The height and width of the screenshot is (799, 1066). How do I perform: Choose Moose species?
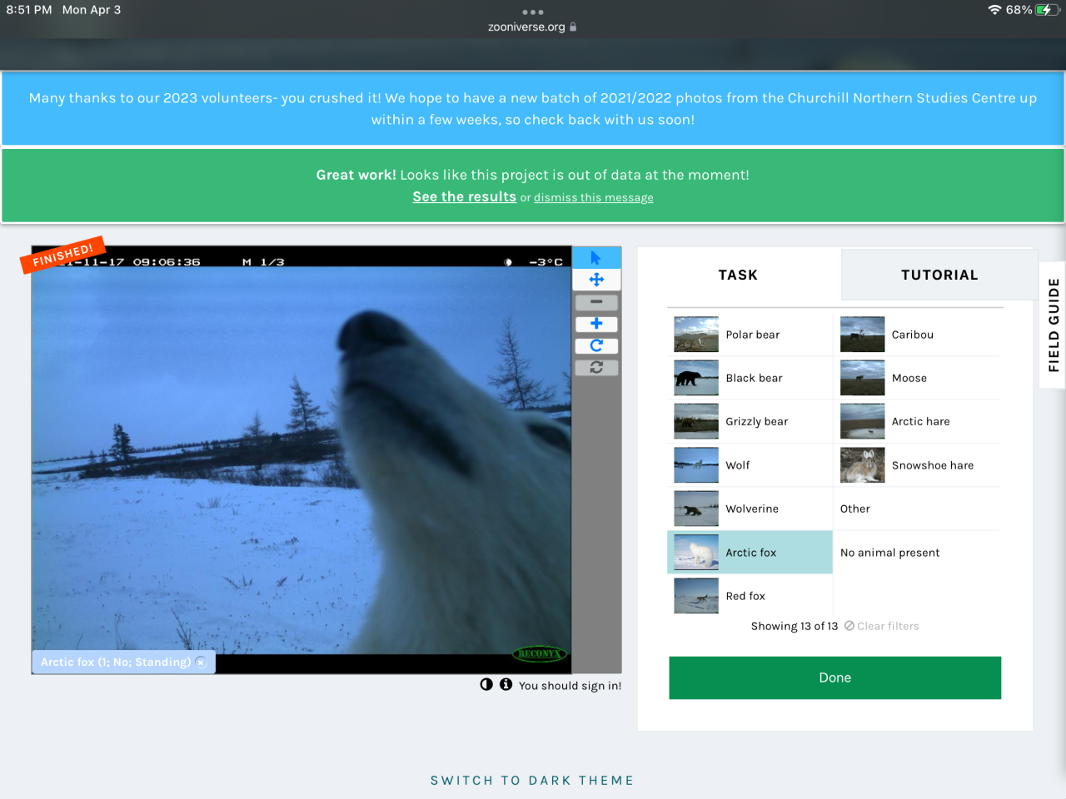(917, 378)
